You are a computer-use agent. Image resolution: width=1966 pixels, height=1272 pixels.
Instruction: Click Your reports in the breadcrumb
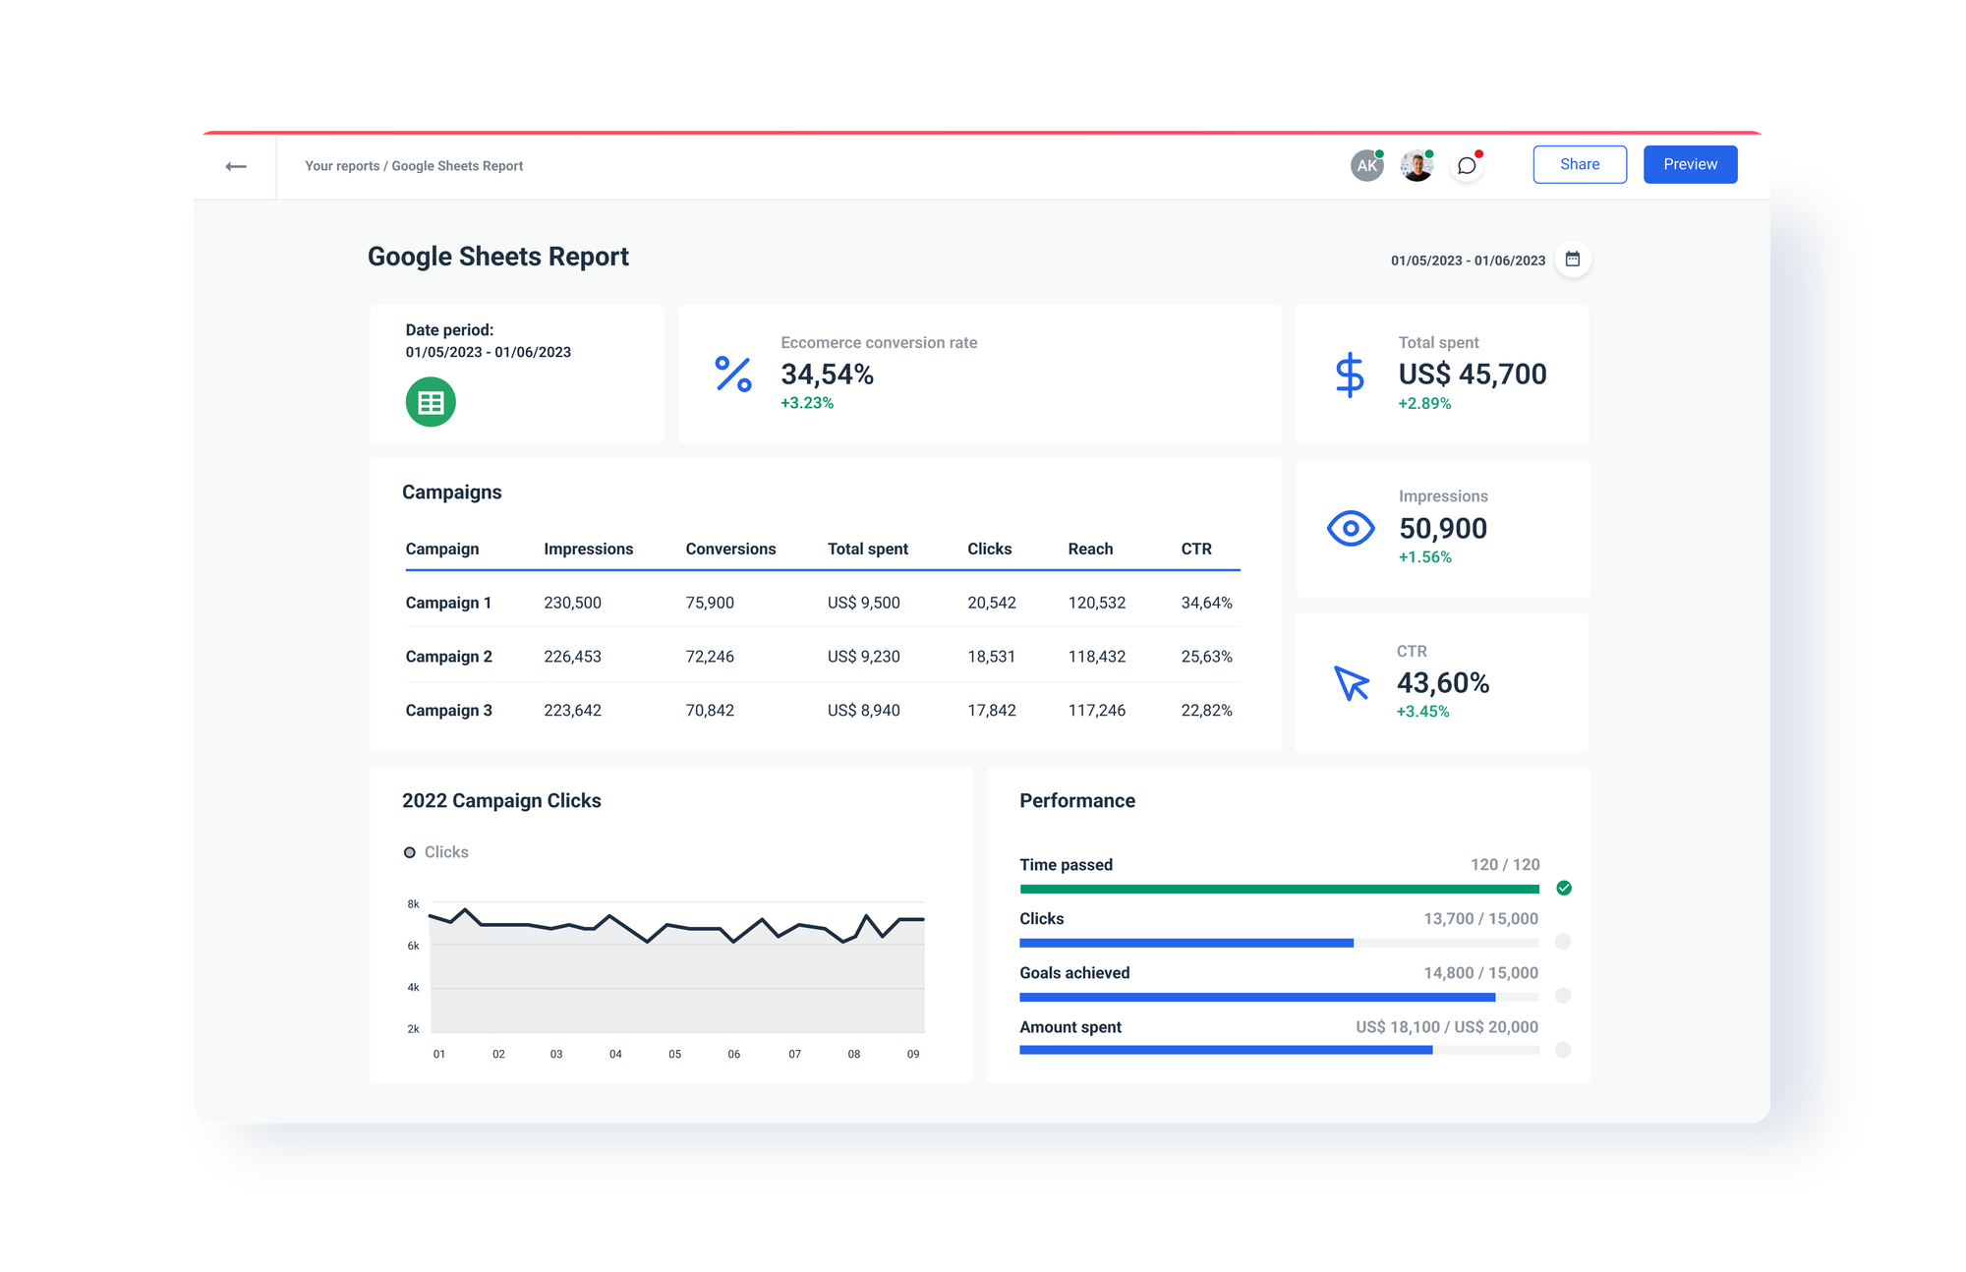pyautogui.click(x=341, y=165)
